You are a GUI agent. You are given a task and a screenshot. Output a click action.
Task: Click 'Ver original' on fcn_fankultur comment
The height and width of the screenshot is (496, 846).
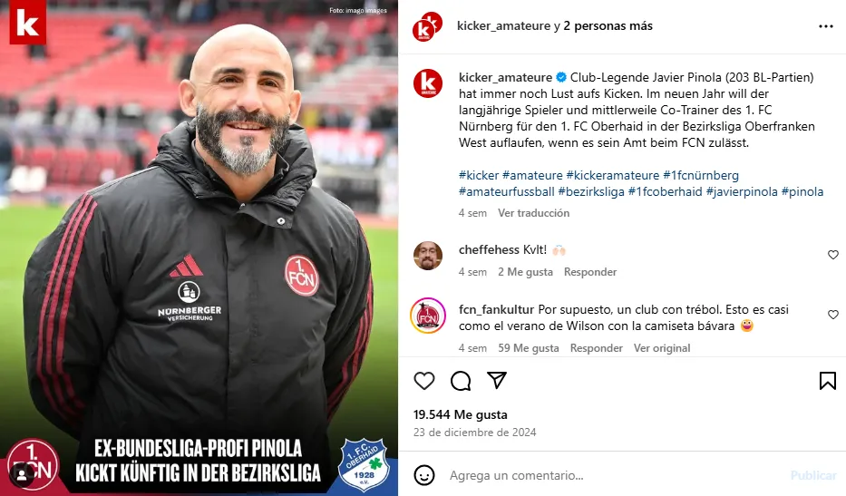pos(662,347)
